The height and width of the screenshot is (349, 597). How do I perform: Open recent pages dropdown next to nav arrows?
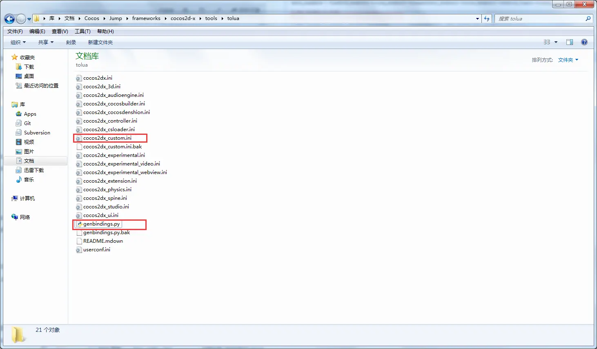point(29,19)
